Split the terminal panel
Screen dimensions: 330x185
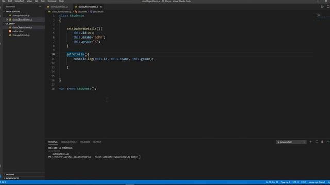(x=317, y=142)
